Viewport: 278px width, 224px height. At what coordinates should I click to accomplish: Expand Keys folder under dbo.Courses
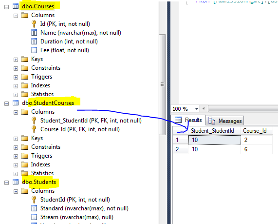click(x=16, y=60)
